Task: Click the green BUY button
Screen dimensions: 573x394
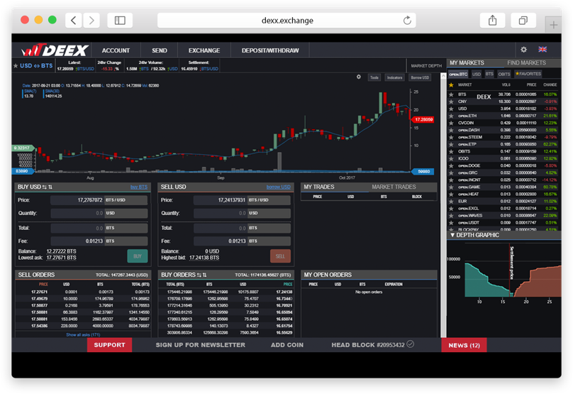Action: (x=138, y=256)
